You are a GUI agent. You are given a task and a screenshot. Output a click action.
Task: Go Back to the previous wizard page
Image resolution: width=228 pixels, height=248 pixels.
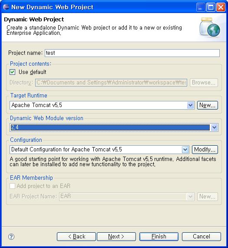pos(76,237)
